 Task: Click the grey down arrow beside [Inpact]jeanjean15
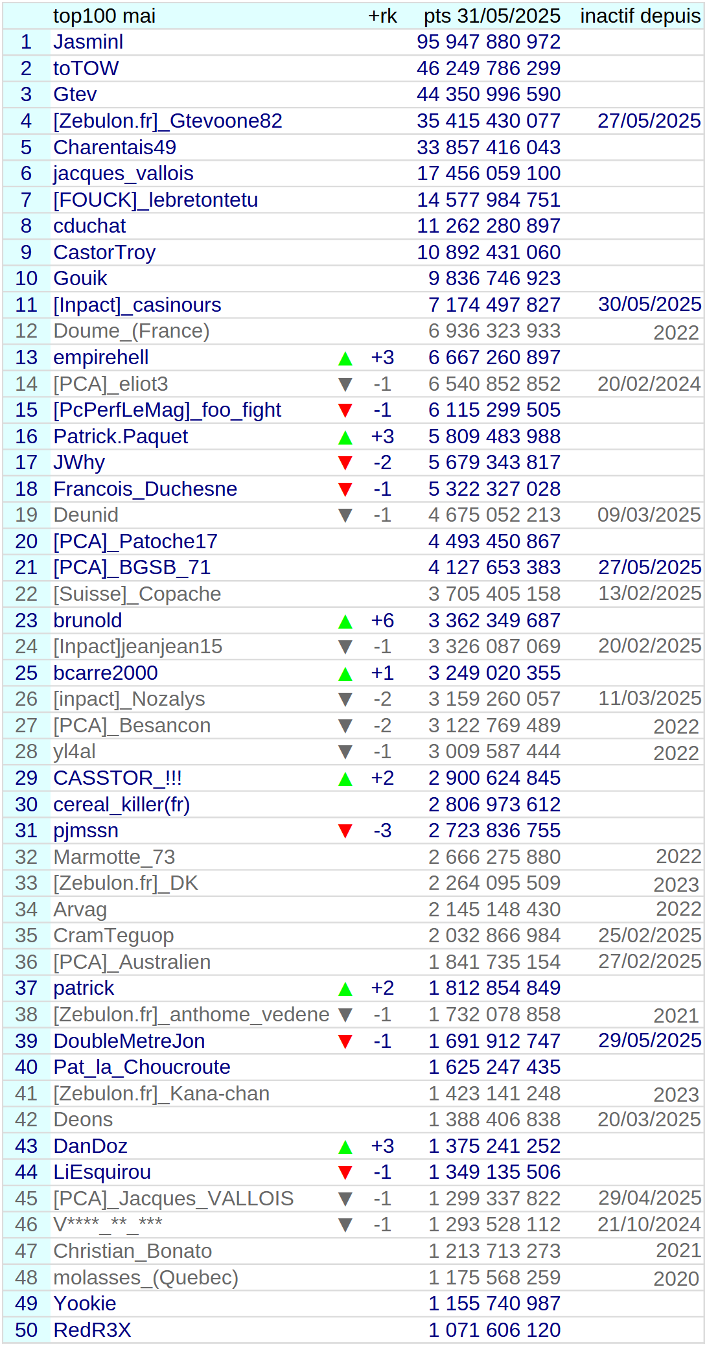345,647
